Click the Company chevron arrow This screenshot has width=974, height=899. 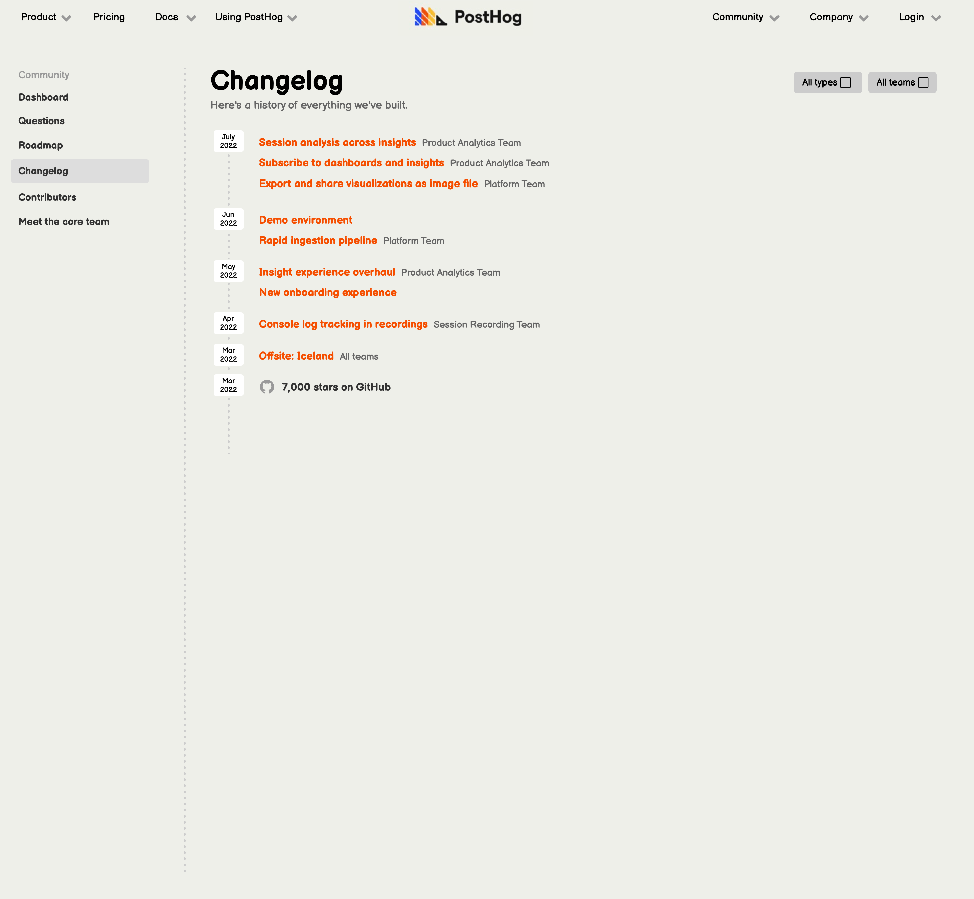pyautogui.click(x=863, y=18)
